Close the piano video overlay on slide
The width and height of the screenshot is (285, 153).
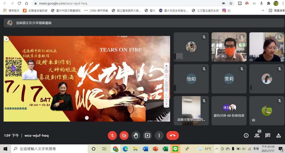pos(145,99)
